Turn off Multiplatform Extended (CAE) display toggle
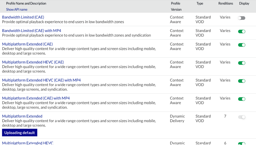The height and width of the screenshot is (145, 256). coord(241,45)
